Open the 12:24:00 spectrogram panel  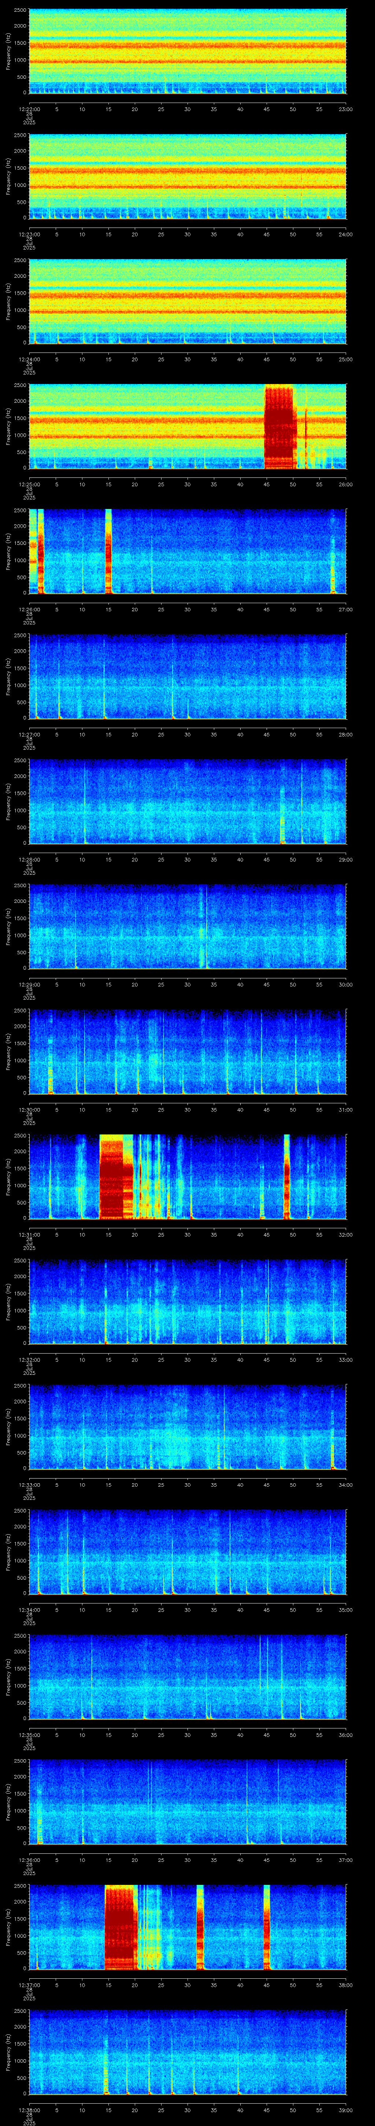(x=187, y=301)
